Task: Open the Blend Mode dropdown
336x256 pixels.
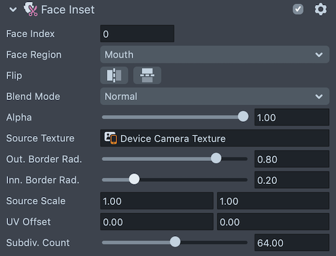Action: [215, 96]
